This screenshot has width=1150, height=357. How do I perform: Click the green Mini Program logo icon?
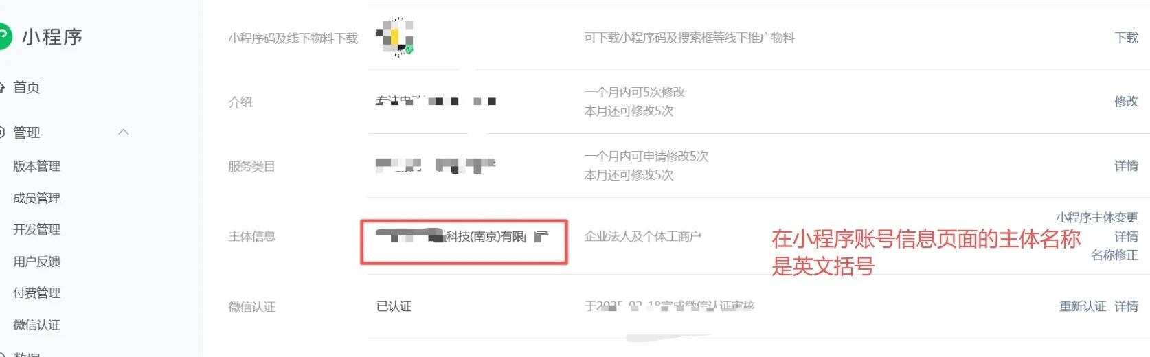pyautogui.click(x=5, y=36)
